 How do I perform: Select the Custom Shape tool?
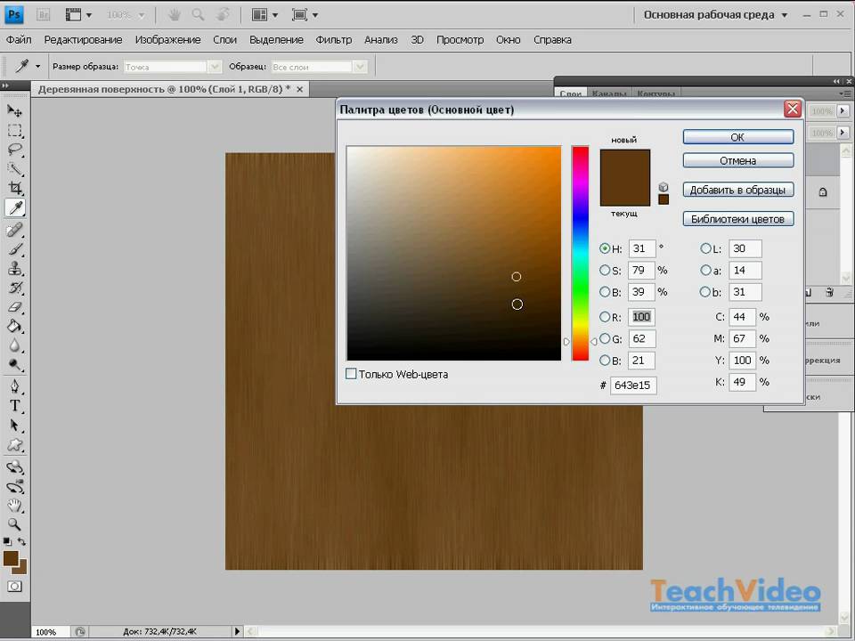tap(15, 445)
